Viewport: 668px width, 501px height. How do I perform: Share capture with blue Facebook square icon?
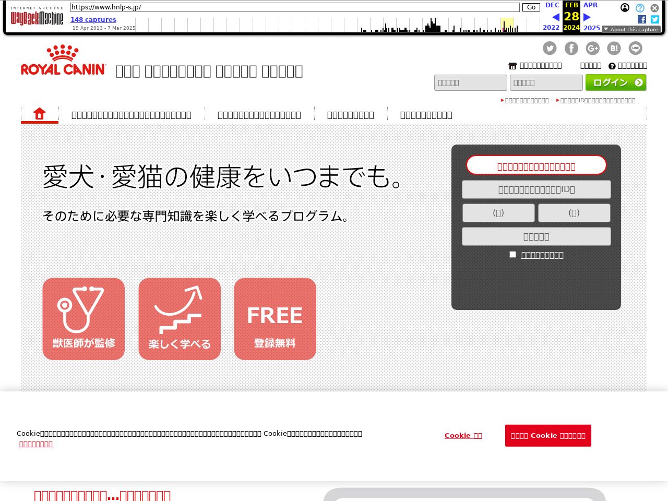click(x=642, y=19)
